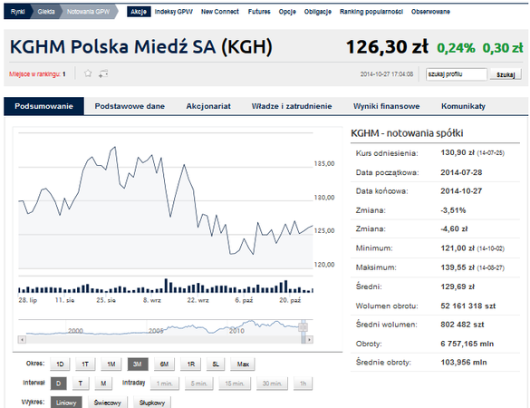Screen dimensions: 530x408
Task: Choose 15 min. intraday interval
Action: tap(235, 384)
